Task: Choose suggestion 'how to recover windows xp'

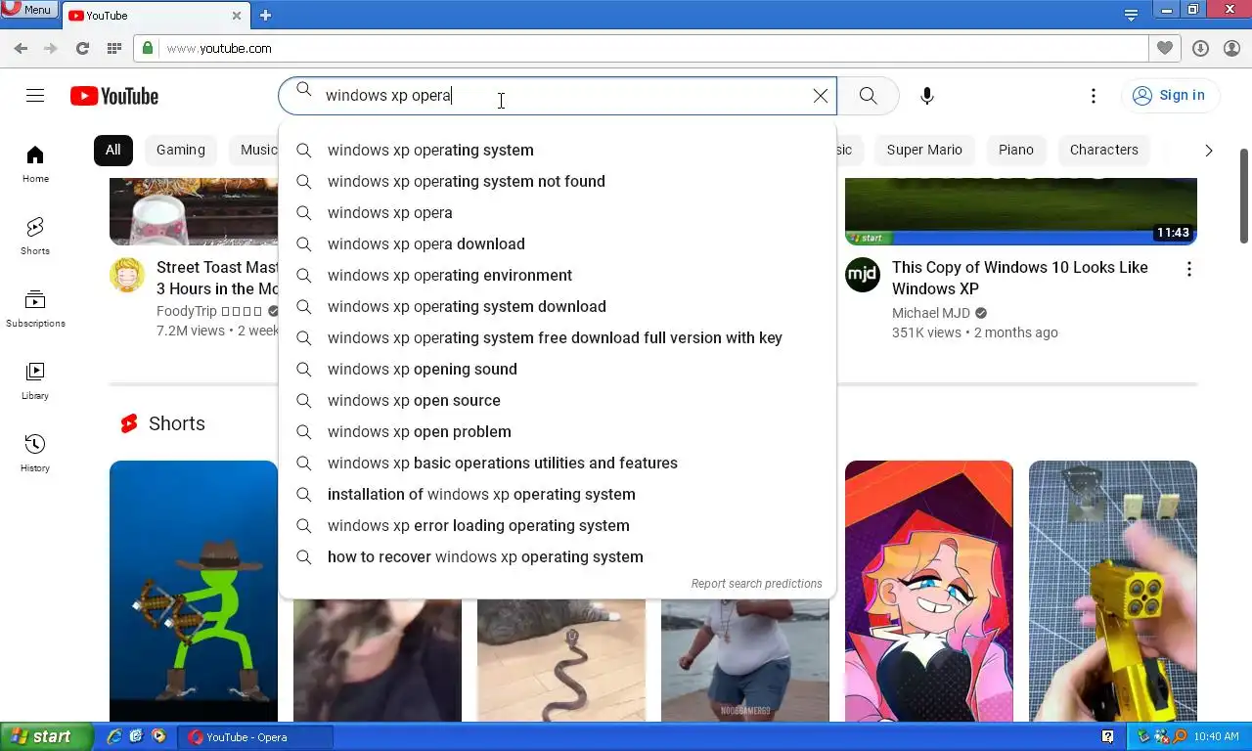Action: coord(558,556)
